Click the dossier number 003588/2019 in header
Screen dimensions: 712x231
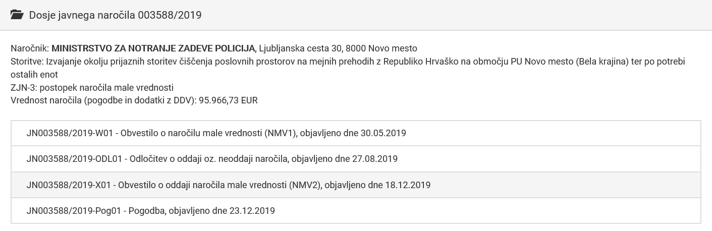coord(170,15)
